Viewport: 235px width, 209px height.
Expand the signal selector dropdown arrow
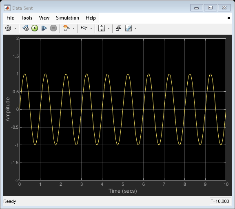[73, 28]
